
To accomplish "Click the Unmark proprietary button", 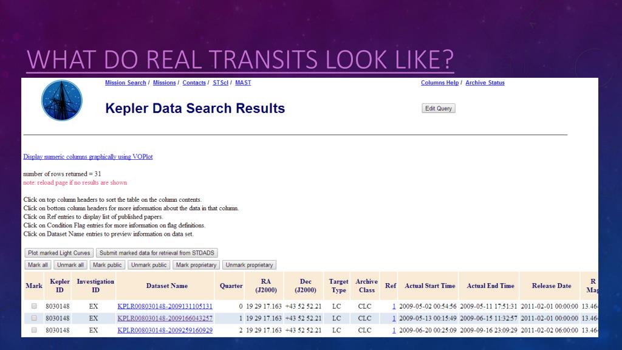I will (249, 265).
